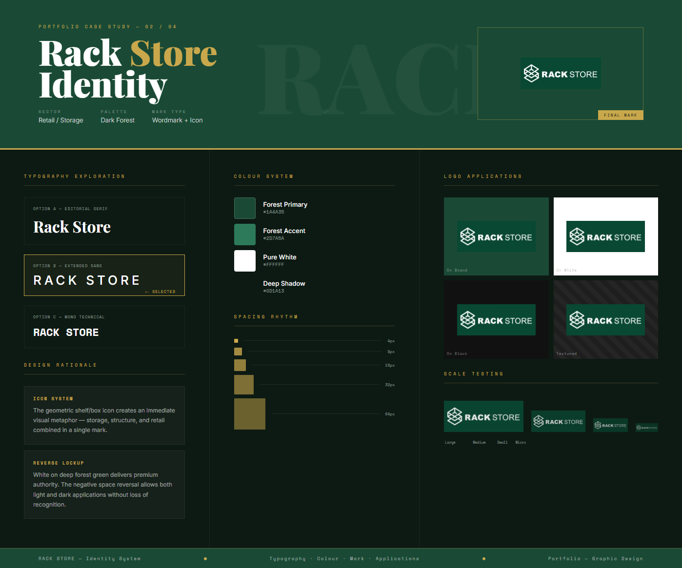Screen dimensions: 682x568
Task: Switch to the Logo Applications section
Action: 483,176
